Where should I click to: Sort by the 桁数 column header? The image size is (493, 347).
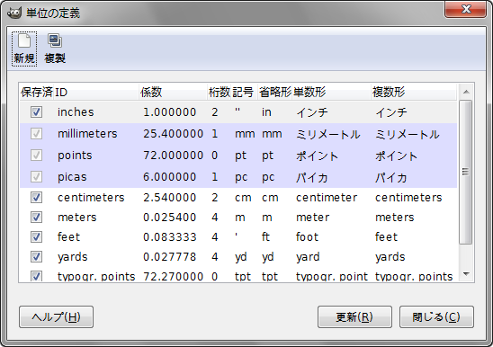point(220,92)
